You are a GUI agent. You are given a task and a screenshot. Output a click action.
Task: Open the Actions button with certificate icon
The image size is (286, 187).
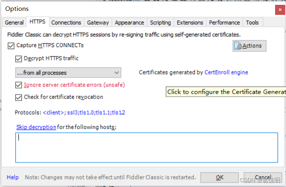(x=249, y=46)
